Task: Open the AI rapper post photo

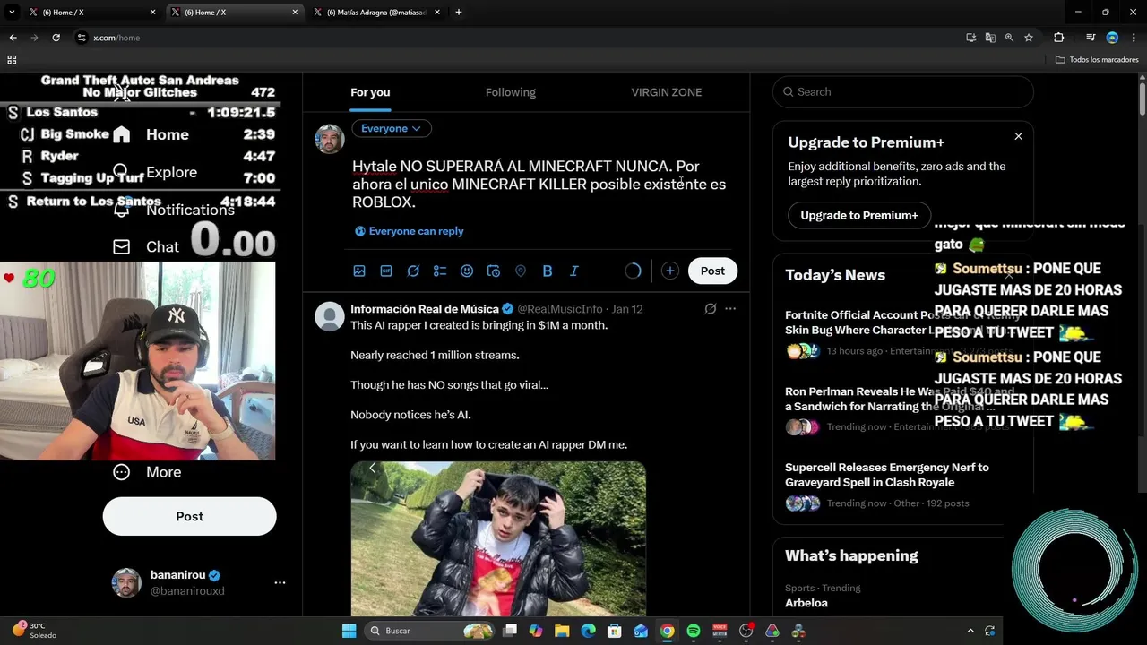Action: (498, 539)
